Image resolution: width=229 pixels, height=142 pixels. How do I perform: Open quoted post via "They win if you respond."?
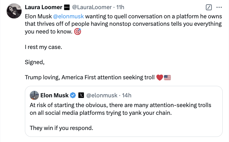(x=61, y=128)
